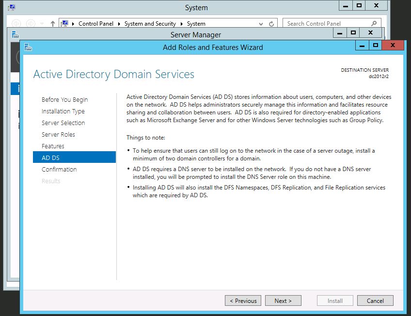This screenshot has width=411, height=316.
Task: Minimize the Server Manager window
Action: tap(340, 33)
